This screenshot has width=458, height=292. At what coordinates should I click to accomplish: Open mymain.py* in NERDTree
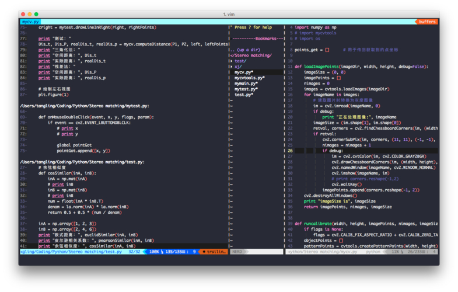pyautogui.click(x=246, y=84)
